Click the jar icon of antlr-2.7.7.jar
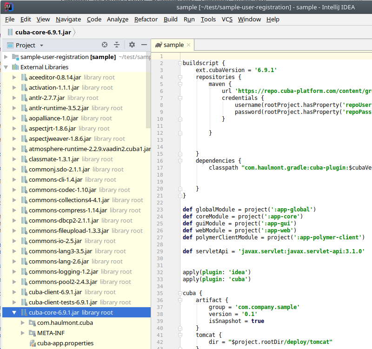 click(x=24, y=98)
